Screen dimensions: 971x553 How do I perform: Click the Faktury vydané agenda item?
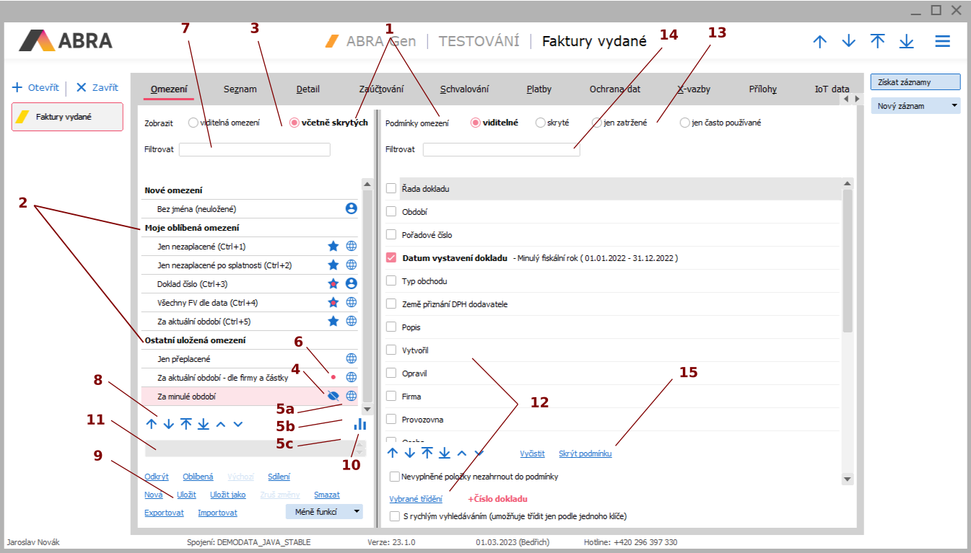pos(67,116)
